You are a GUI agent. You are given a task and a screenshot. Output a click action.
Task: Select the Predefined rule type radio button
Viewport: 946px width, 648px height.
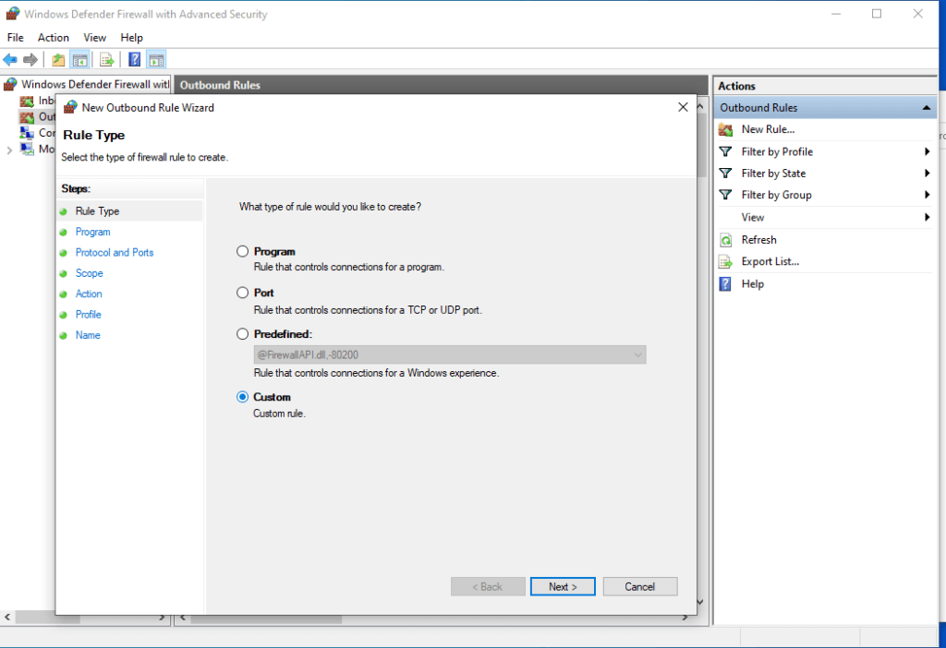(243, 334)
